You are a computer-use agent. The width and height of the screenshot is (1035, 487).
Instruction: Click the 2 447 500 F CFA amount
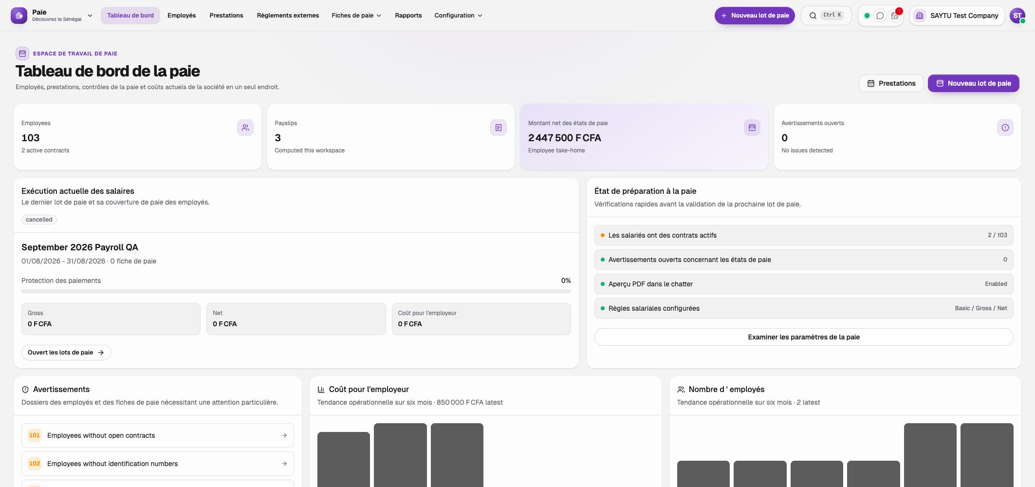[x=565, y=138]
